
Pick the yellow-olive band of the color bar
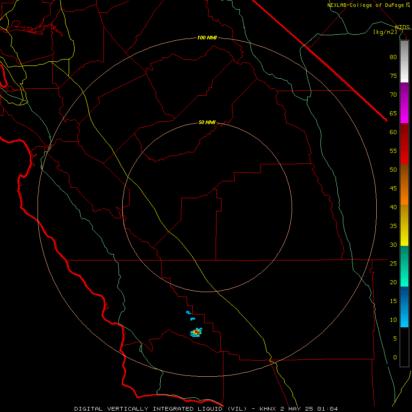tap(404, 225)
